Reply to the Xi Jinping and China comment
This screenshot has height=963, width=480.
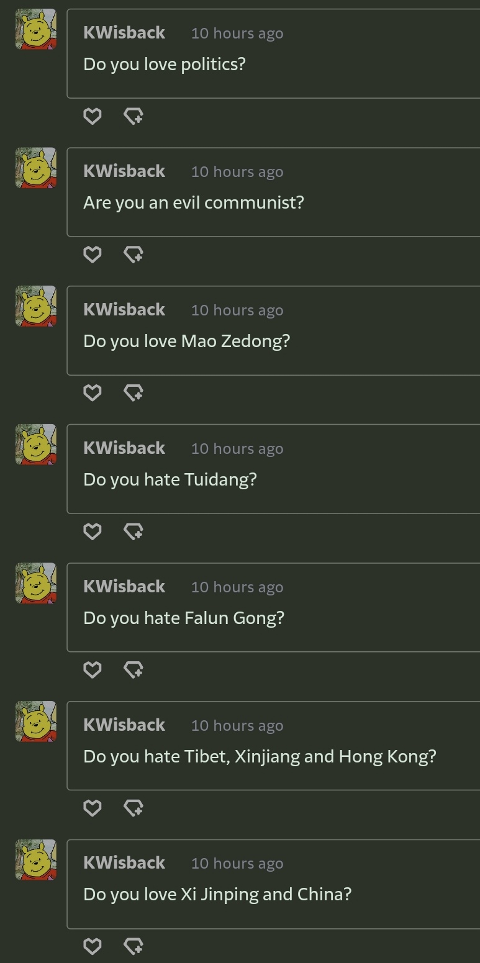pyautogui.click(x=134, y=946)
